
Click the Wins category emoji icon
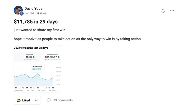38,13
